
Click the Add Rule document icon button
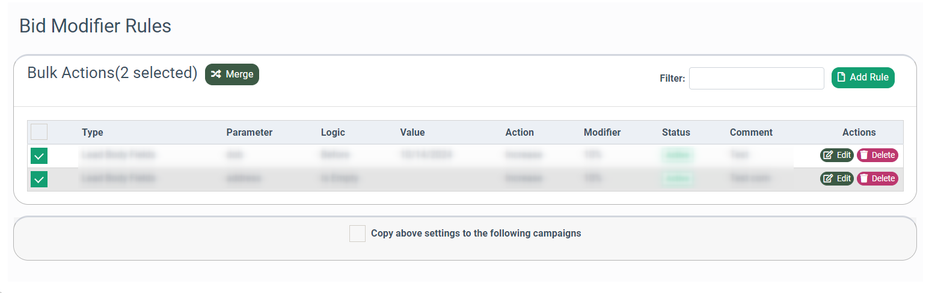coord(863,77)
